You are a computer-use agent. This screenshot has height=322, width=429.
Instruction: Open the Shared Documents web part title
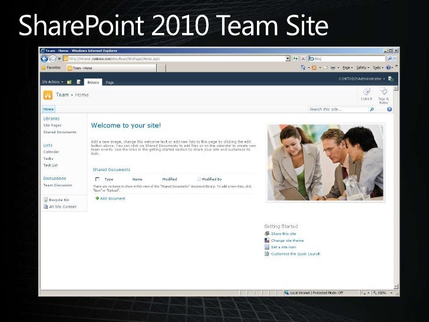(x=111, y=170)
